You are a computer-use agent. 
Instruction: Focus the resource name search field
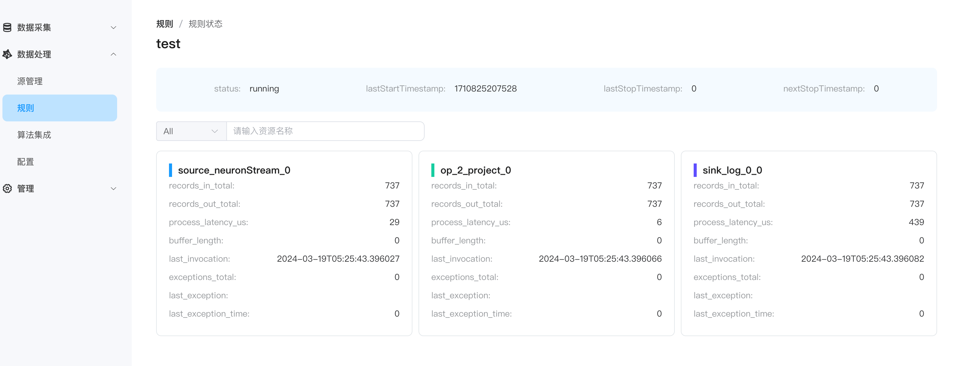point(325,131)
